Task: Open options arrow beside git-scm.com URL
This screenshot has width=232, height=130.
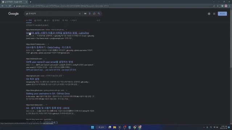Action: [x=63, y=76]
